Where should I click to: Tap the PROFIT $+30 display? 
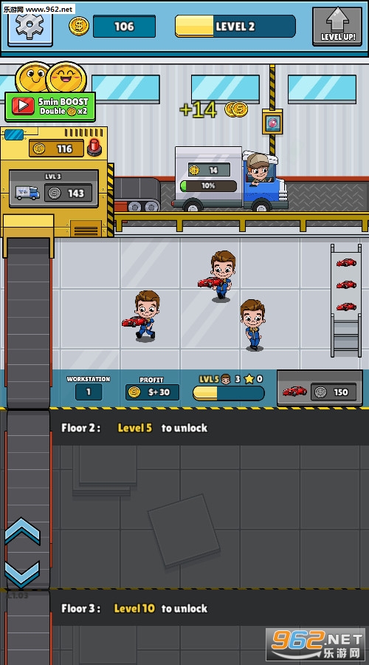click(152, 392)
